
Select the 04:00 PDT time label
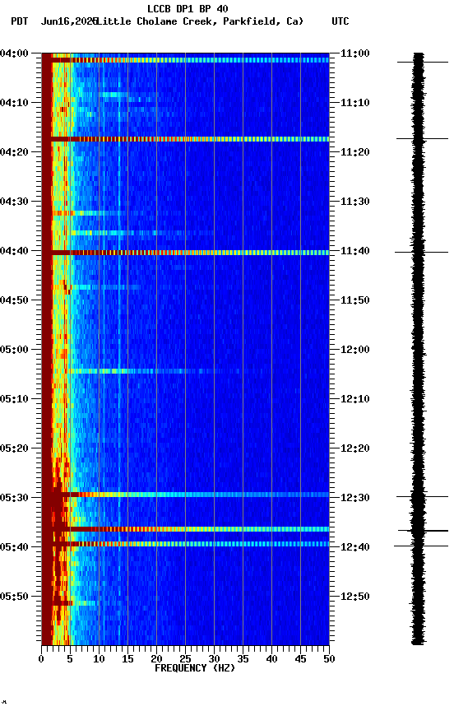[14, 53]
